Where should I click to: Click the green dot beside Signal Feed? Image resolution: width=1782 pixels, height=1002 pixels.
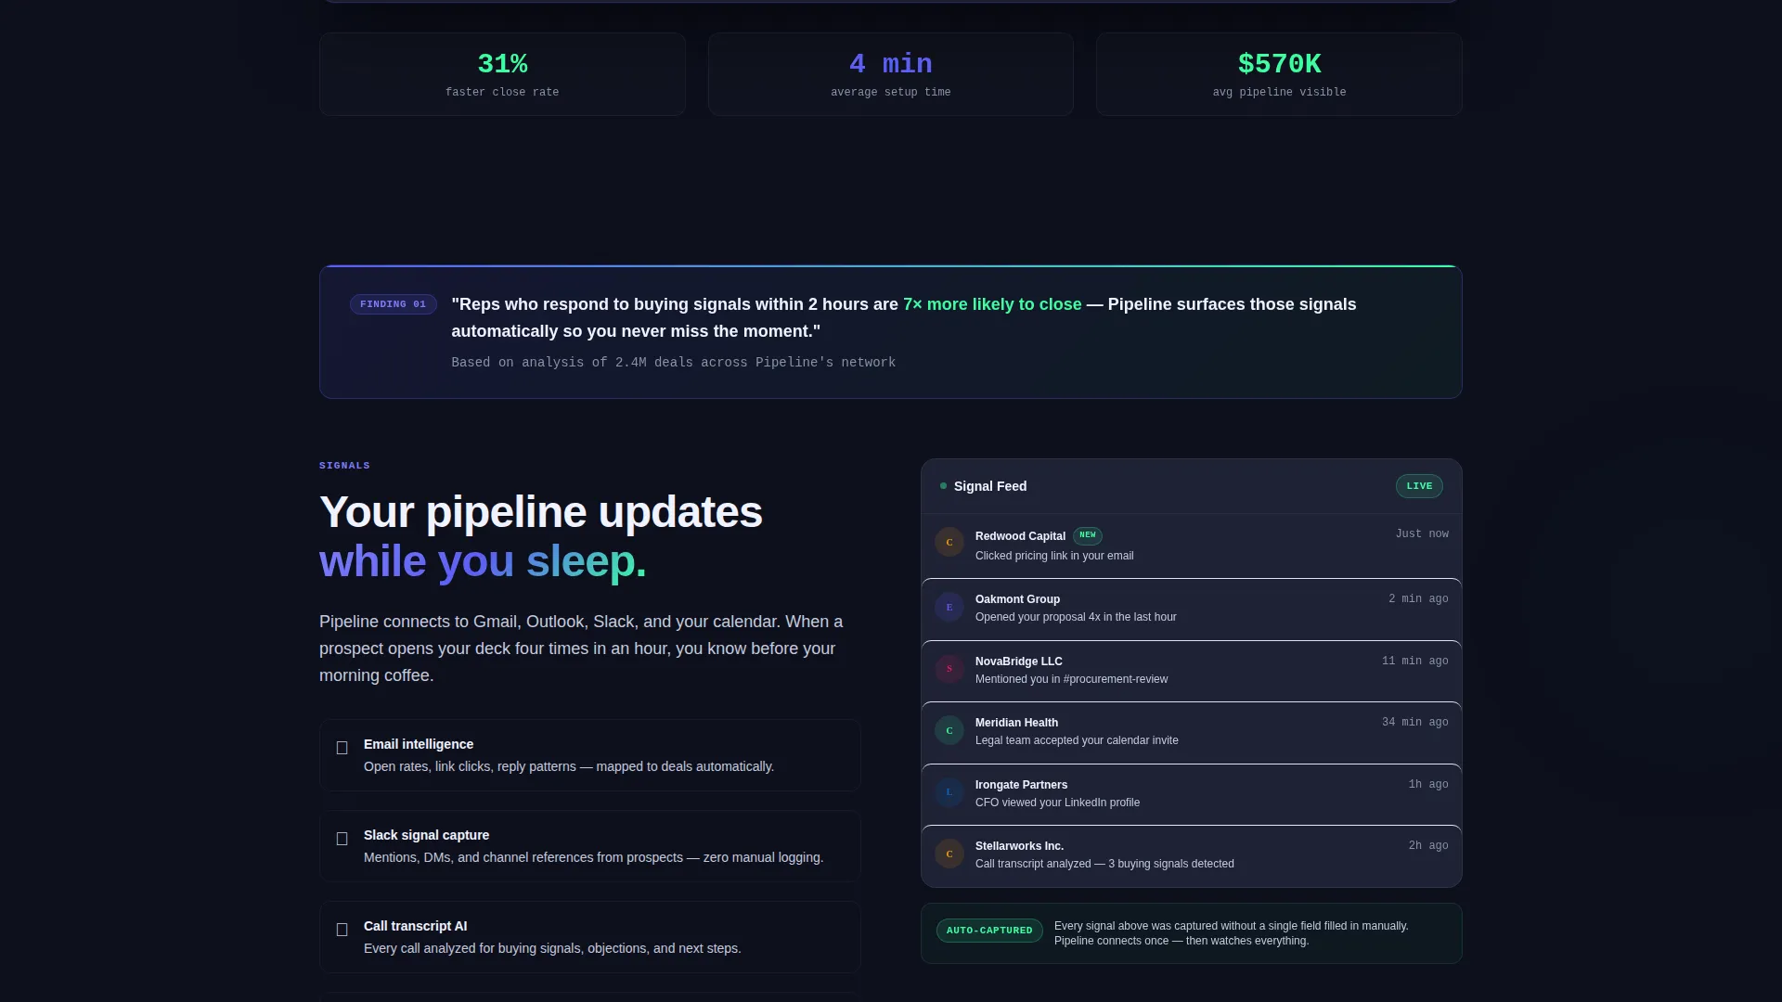[943, 486]
